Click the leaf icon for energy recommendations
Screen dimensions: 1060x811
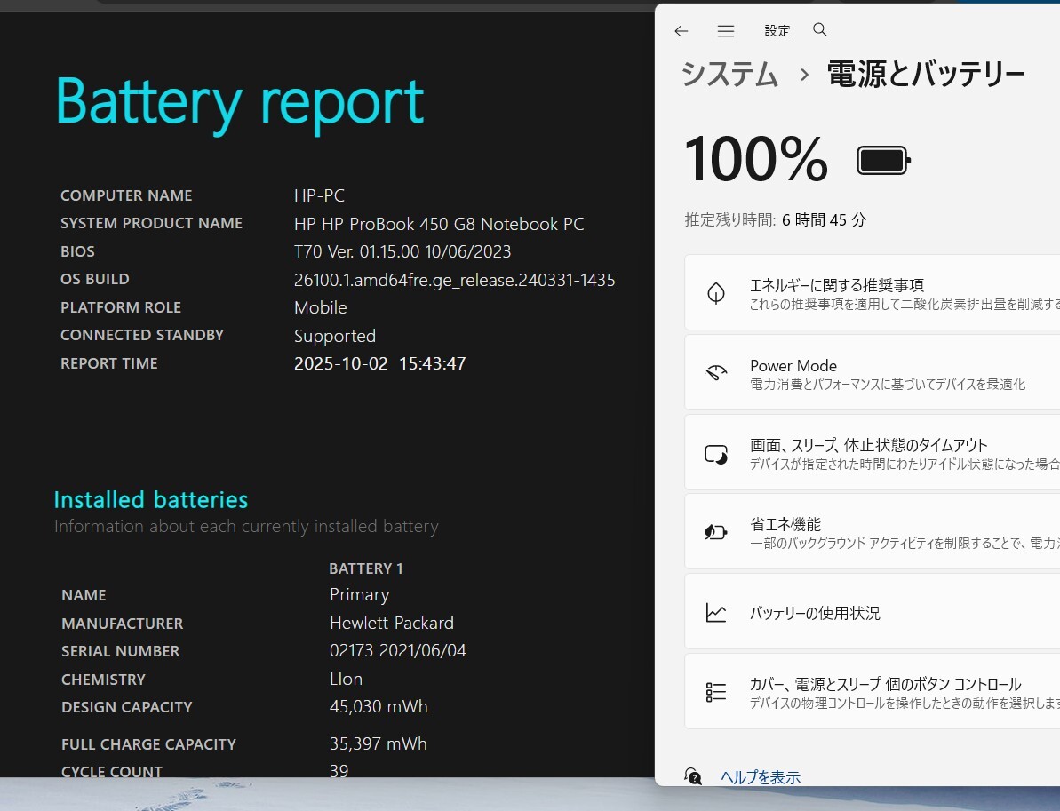point(716,293)
